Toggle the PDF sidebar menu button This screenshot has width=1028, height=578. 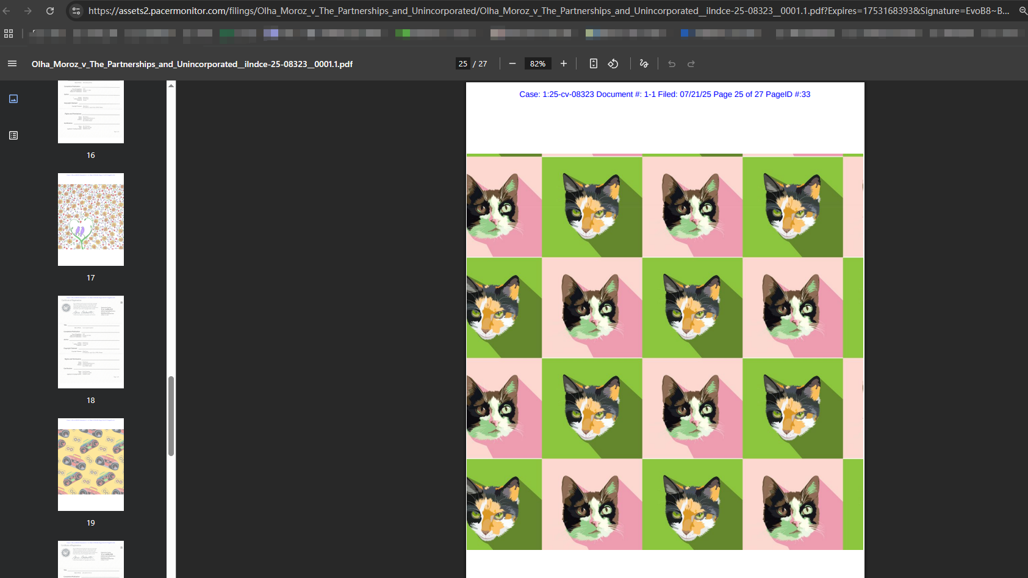(x=12, y=63)
